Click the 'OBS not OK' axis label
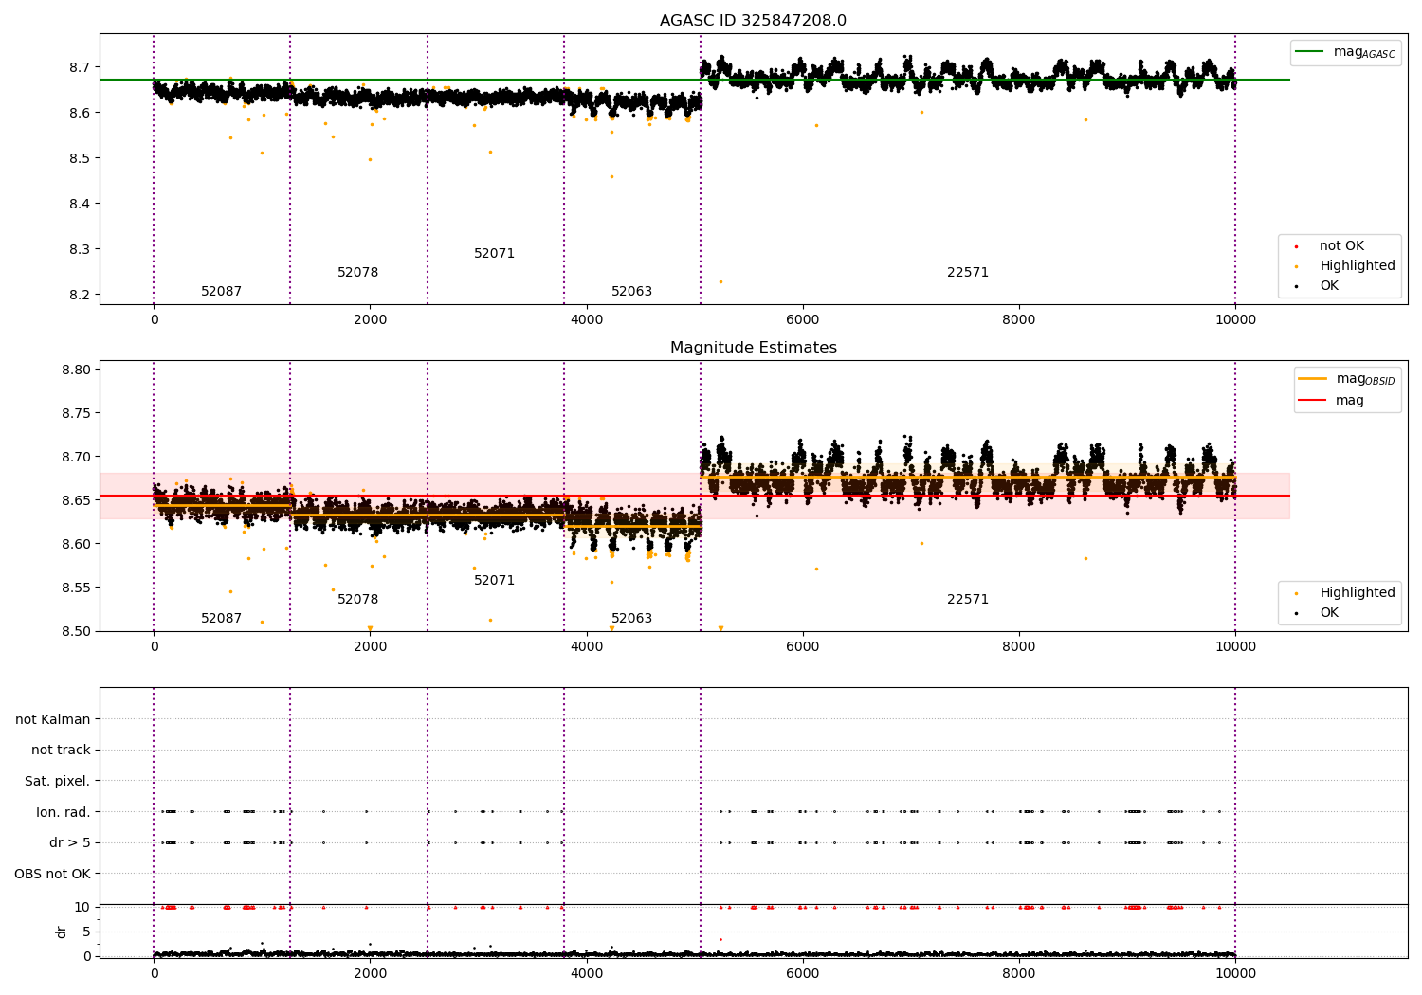This screenshot has width=1422, height=995. [x=53, y=874]
